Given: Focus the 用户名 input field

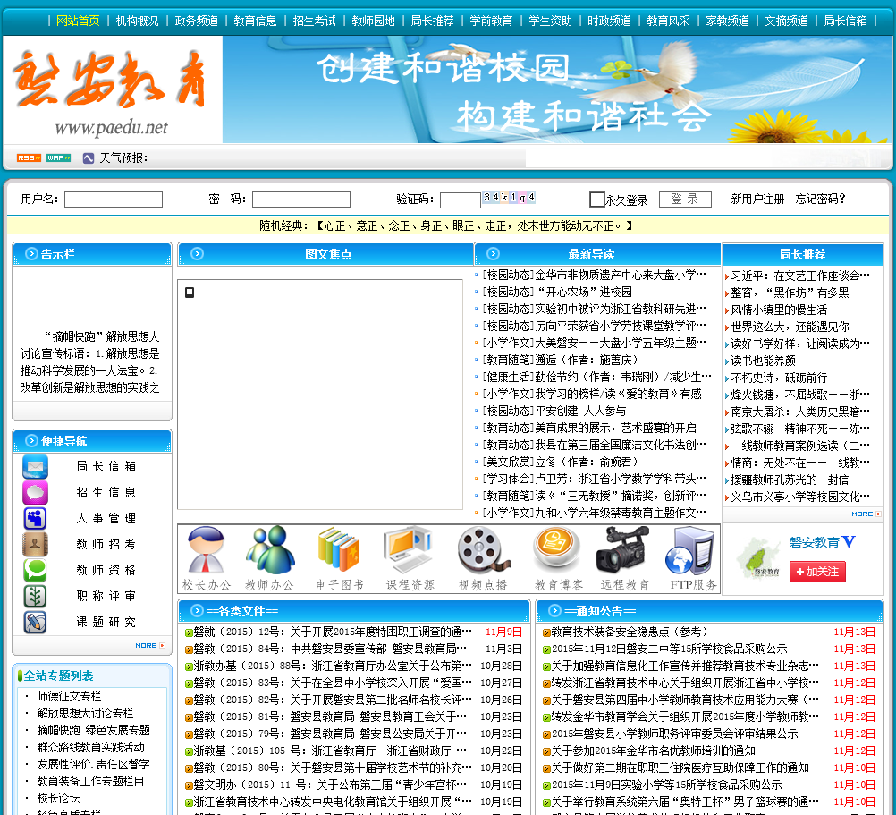Looking at the screenshot, I should coord(114,200).
